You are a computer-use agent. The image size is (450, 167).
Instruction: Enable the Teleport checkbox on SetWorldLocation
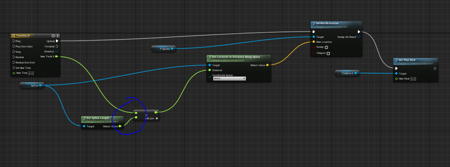click(328, 53)
